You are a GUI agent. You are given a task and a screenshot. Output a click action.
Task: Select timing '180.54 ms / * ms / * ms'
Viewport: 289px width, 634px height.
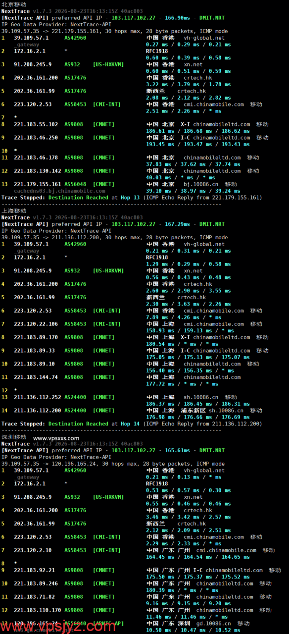(x=183, y=344)
